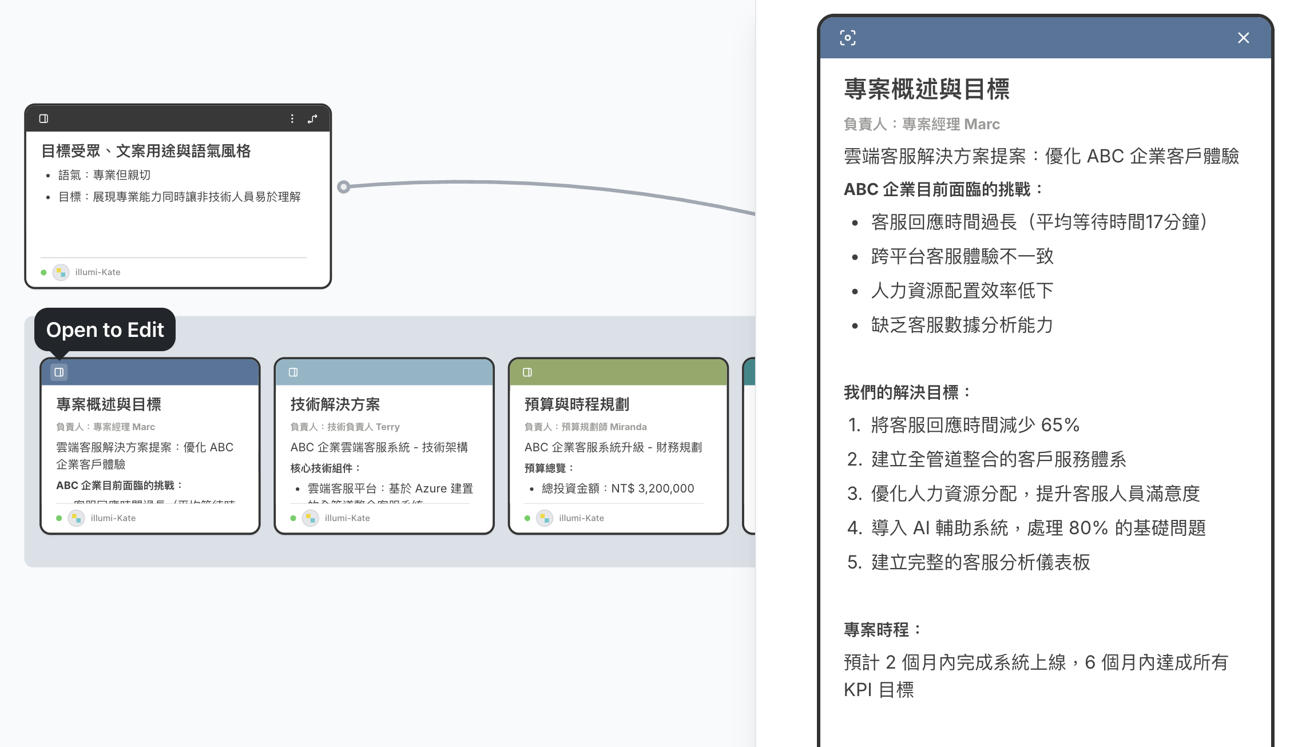The height and width of the screenshot is (747, 1294).
Task: Click the illumi-Kate avatar on 技術解決方案 card
Action: pos(310,518)
